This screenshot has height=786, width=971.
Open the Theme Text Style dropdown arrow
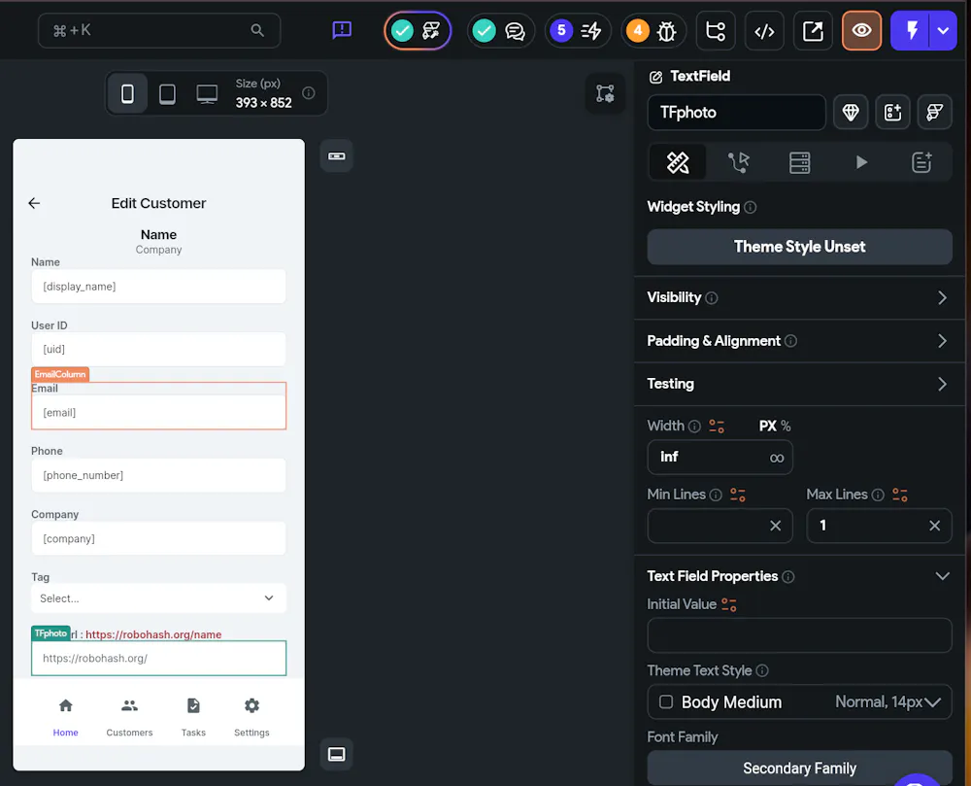click(932, 702)
